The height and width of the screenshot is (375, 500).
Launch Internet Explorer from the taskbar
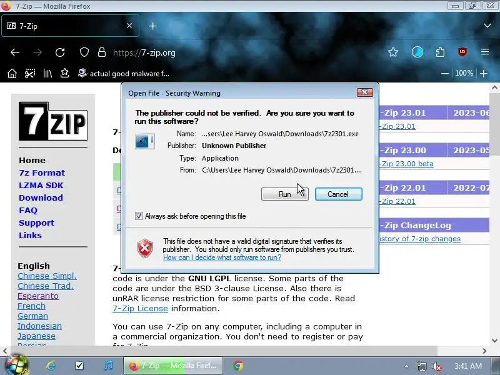pyautogui.click(x=51, y=366)
